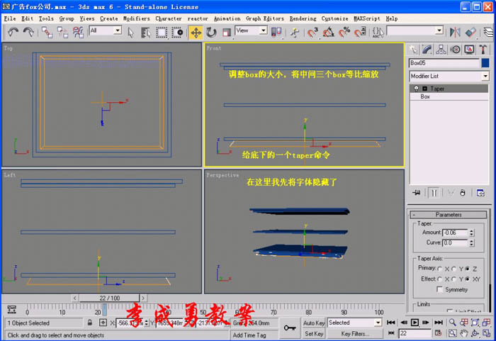Switch to the Motion command panel tab
Screen dimensions: 496x341
[455, 50]
